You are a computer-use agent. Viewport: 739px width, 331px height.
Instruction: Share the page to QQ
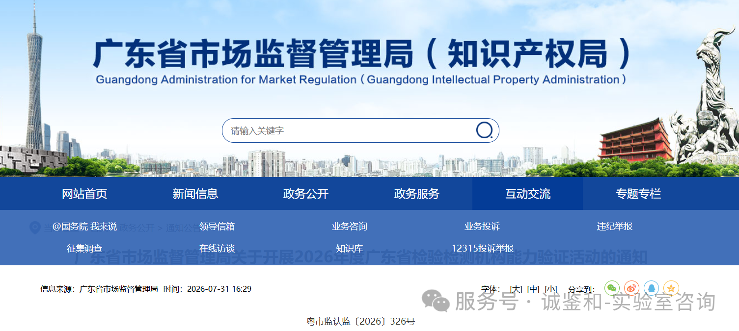[652, 288]
